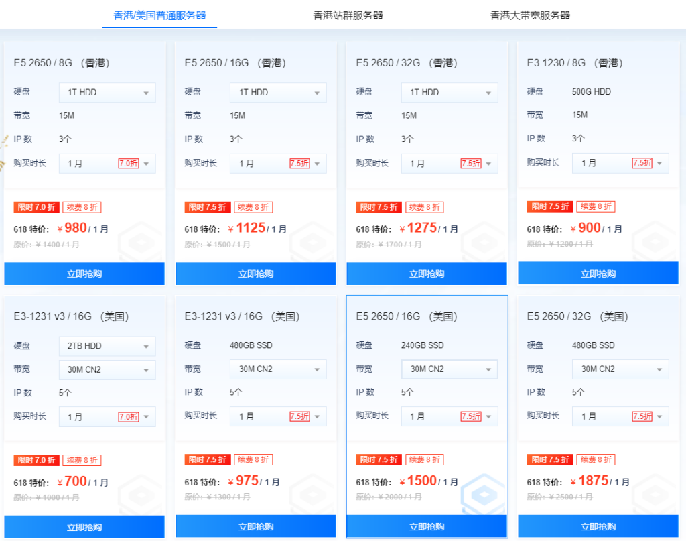Open bandwidth dropdown on E5 2650/32G 美国 card

620,369
